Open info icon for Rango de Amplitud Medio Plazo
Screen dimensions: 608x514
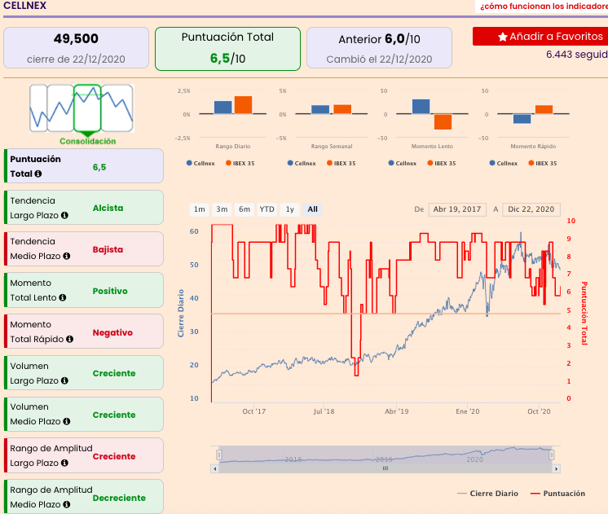(67, 504)
